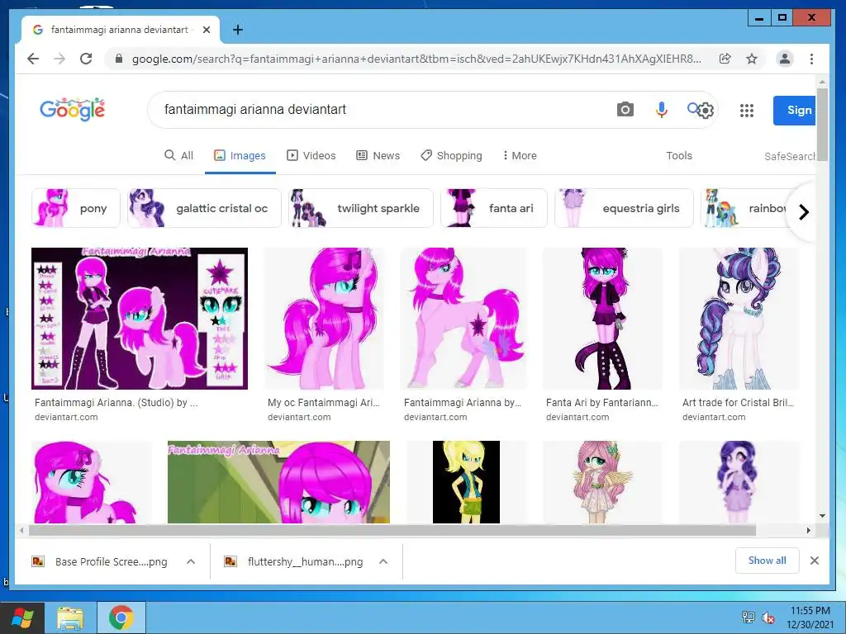
Task: Open the green background Fantaimmagi Arianna thumbnail
Action: pos(278,482)
